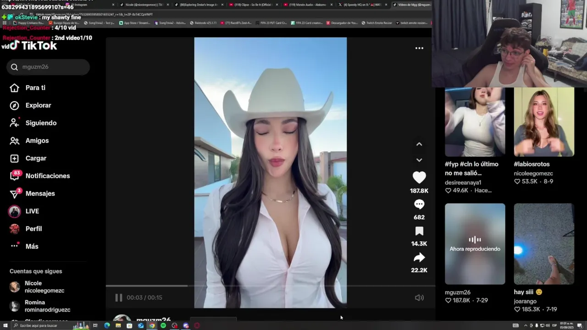This screenshot has width=587, height=330.
Task: Switch to Exploring Drake's Image tab
Action: pyautogui.click(x=199, y=5)
